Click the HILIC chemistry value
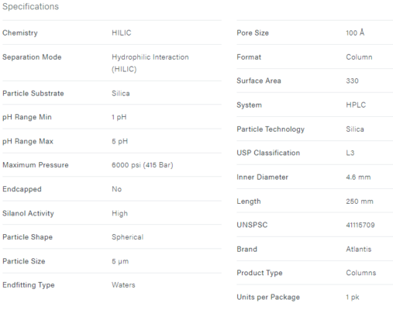 122,33
